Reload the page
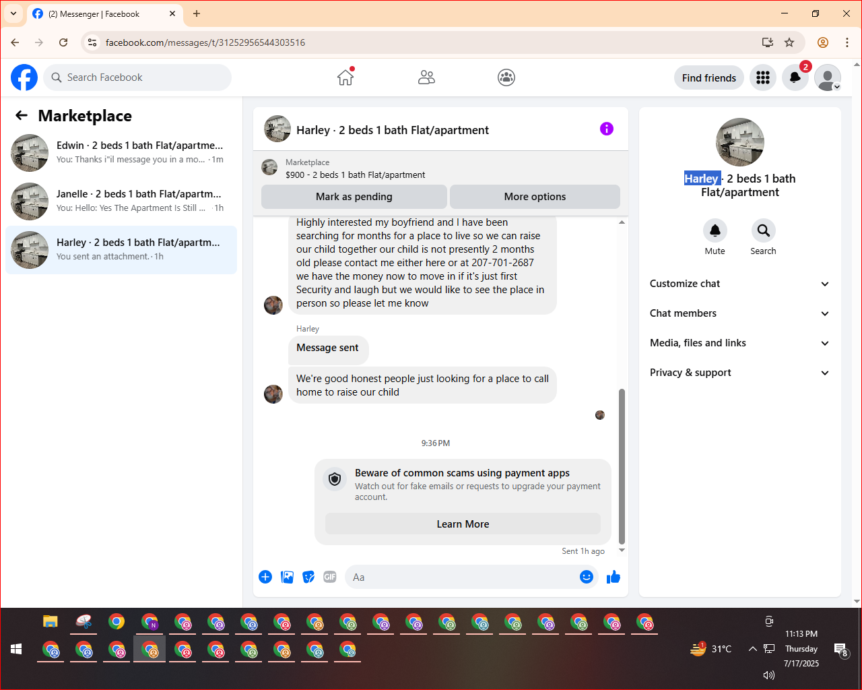 point(63,42)
